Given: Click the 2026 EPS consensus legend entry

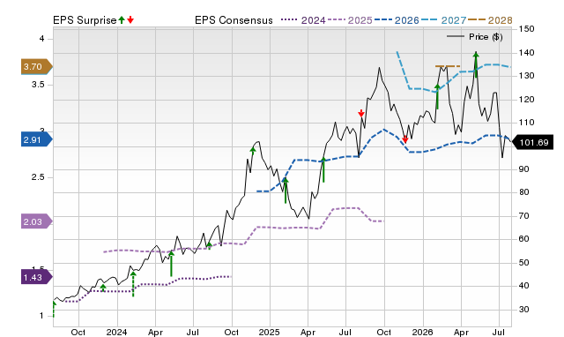Looking at the screenshot, I should click(397, 20).
